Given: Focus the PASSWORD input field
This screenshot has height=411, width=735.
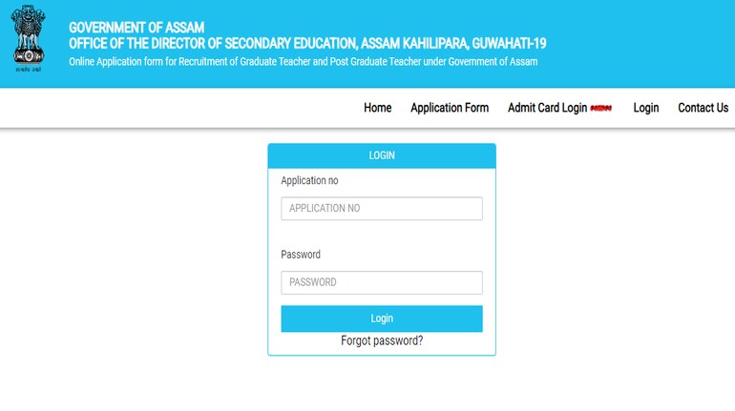Looking at the screenshot, I should tap(382, 282).
